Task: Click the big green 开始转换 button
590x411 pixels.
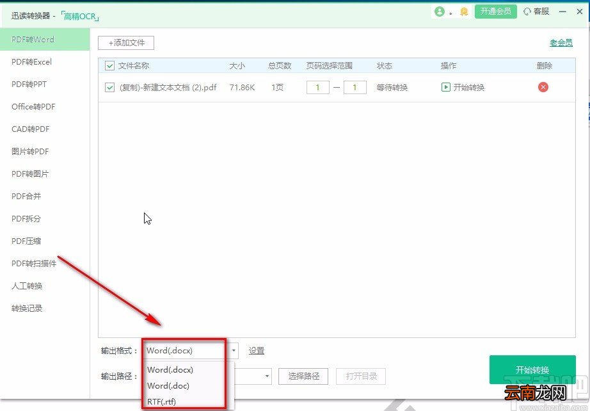Action: [x=532, y=369]
